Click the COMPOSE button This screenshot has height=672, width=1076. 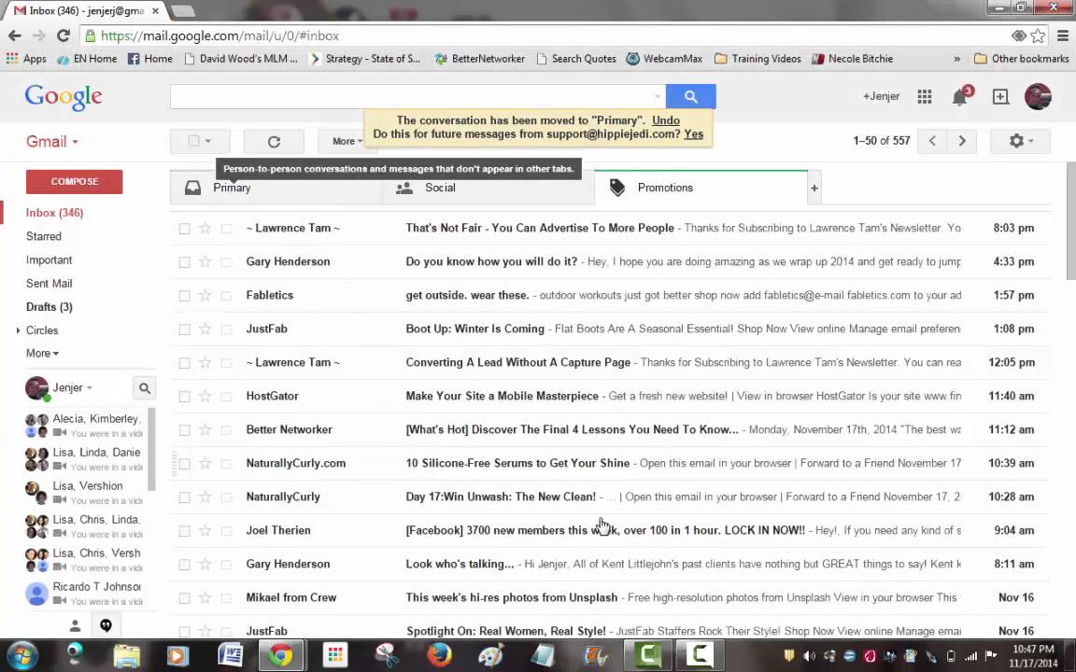tap(74, 182)
